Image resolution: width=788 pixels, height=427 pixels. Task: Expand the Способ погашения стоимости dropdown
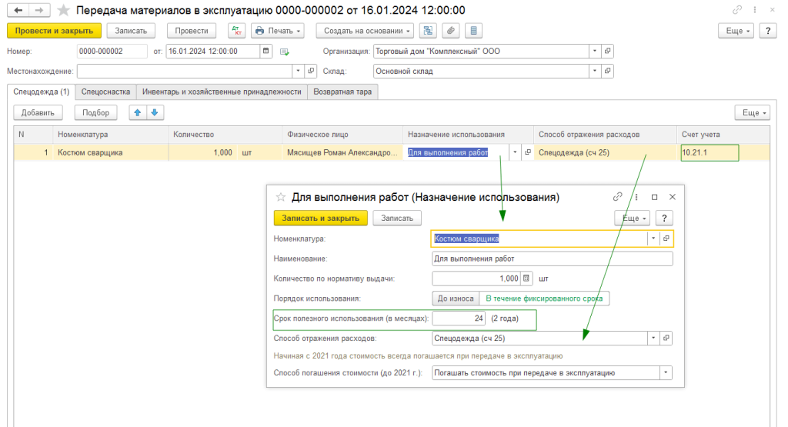tap(665, 373)
